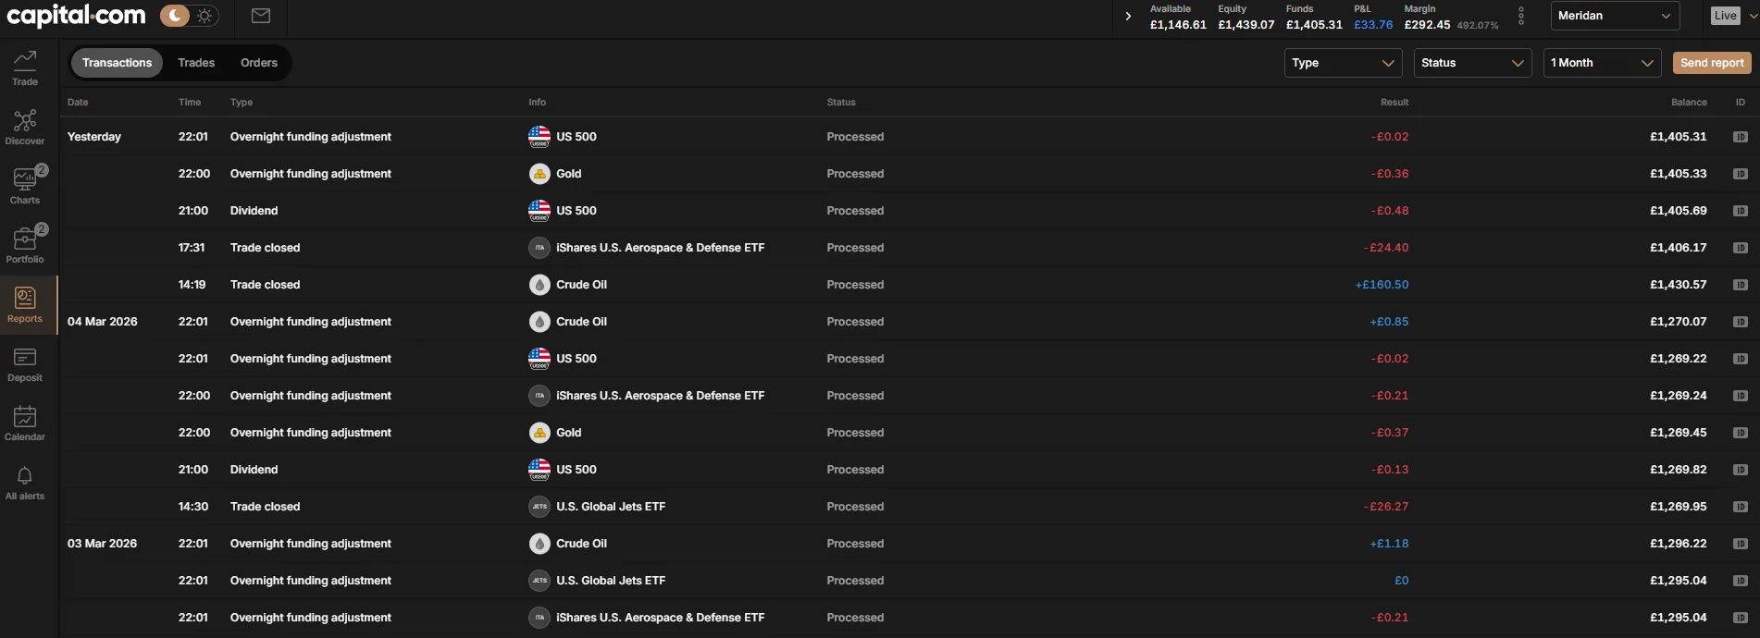Screen dimensions: 1760x638
Task: Toggle dark/light theme switch
Action: pyautogui.click(x=189, y=16)
